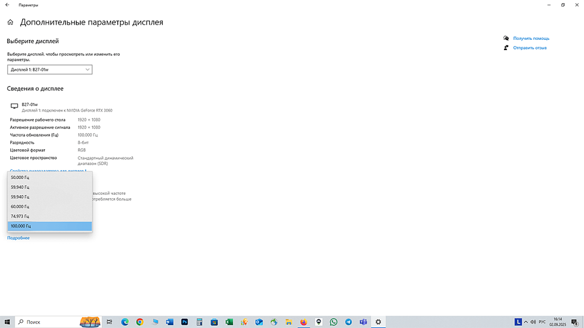Open the Windows Start menu
The width and height of the screenshot is (584, 328).
pos(7,322)
